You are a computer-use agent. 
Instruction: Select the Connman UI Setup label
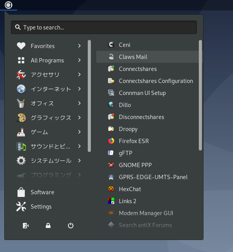(x=143, y=93)
